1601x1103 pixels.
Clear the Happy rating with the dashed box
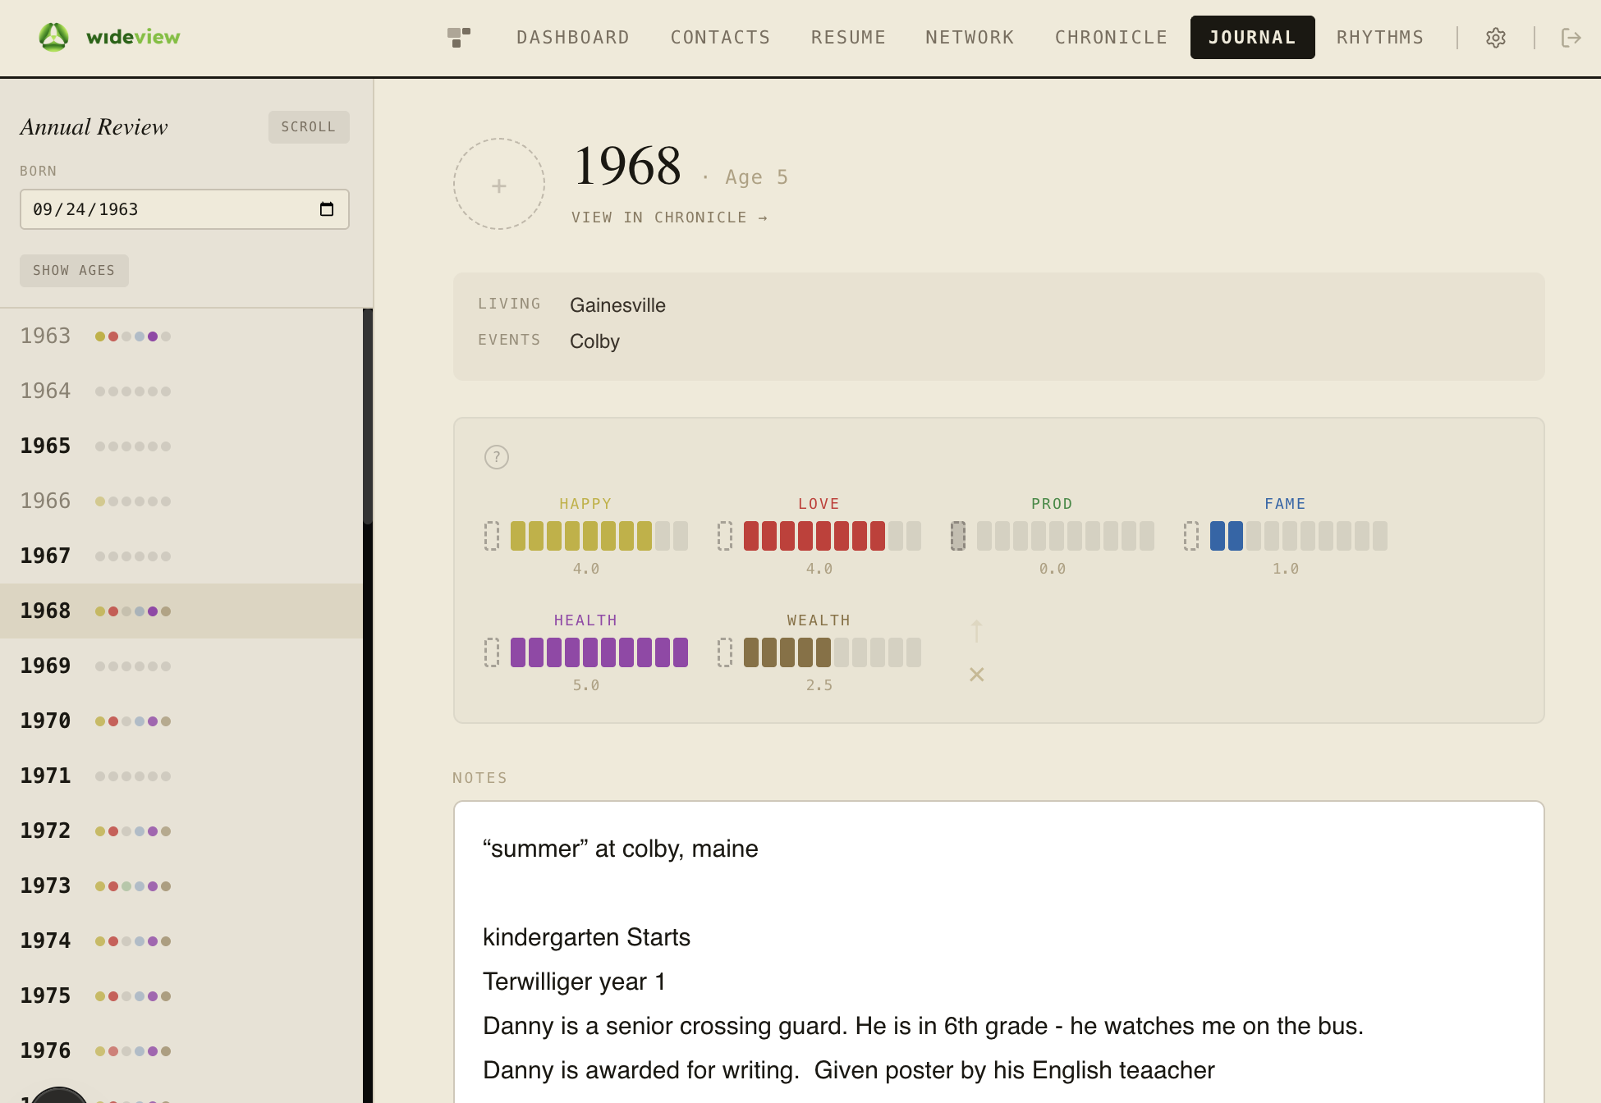click(492, 536)
